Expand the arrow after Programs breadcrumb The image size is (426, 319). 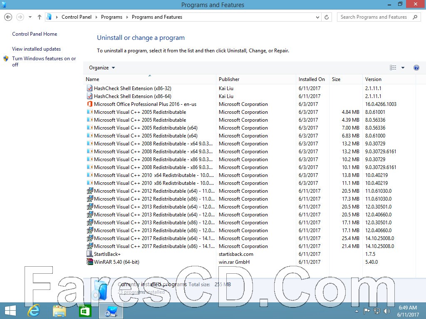pyautogui.click(x=127, y=17)
